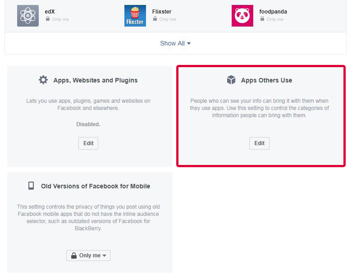Image resolution: width=352 pixels, height=274 pixels.
Task: Edit Apps, Websites and Plugins setting
Action: click(x=88, y=143)
